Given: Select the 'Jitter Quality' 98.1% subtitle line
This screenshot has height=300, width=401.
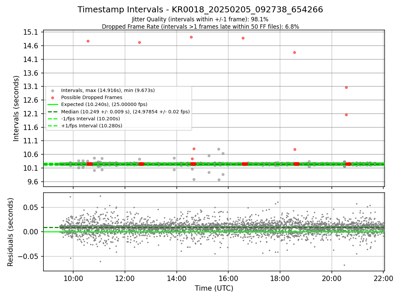Looking at the screenshot, I should click(x=200, y=19).
